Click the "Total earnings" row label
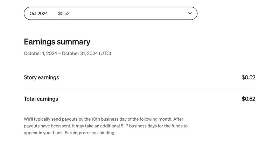The image size is (280, 141). tap(41, 99)
